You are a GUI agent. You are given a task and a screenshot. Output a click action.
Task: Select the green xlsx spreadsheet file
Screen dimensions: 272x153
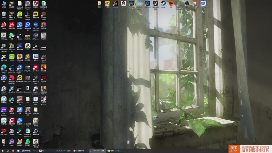pyautogui.click(x=44, y=5)
